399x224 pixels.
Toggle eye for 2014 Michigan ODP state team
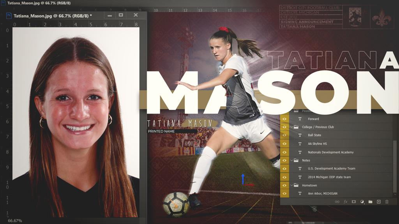pos(284,177)
